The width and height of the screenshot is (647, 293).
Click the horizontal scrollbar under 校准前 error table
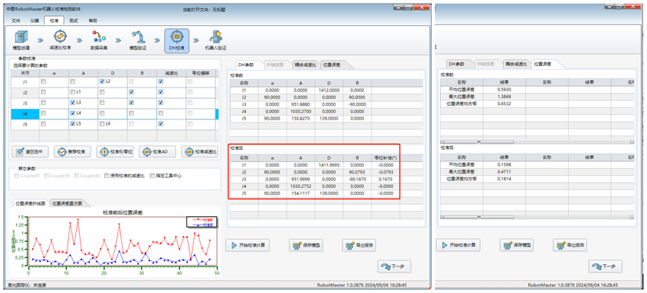(x=537, y=142)
